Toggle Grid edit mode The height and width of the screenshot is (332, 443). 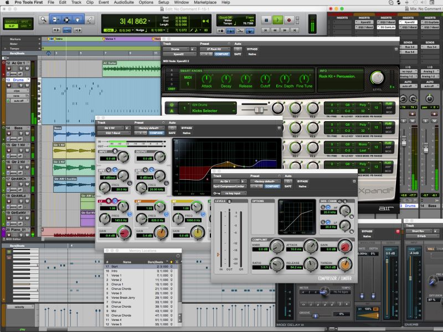coord(24,26)
